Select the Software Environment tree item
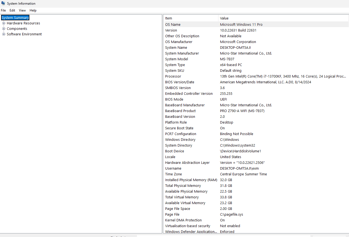 click(x=24, y=34)
